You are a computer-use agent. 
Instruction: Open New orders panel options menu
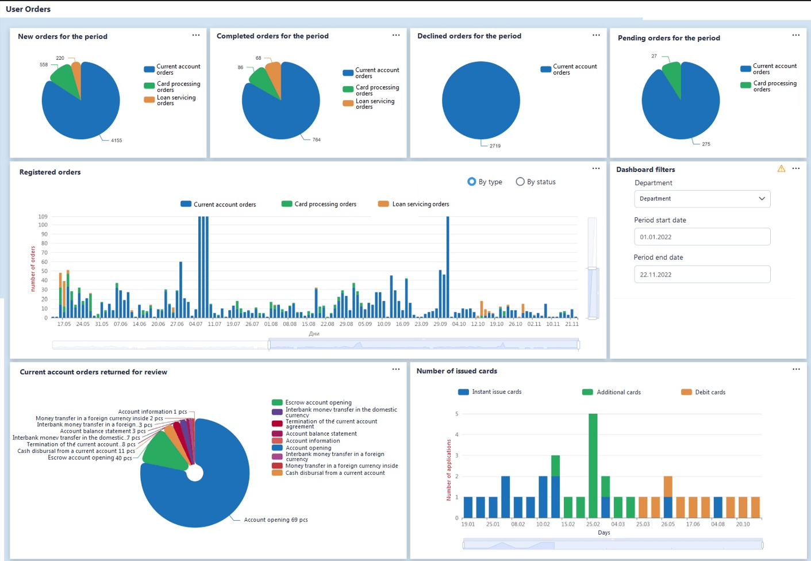196,35
